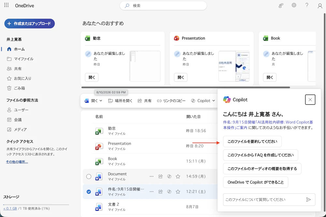Click the PowerPoint icon of Presentation row
The image size is (326, 217).
(x=99, y=146)
